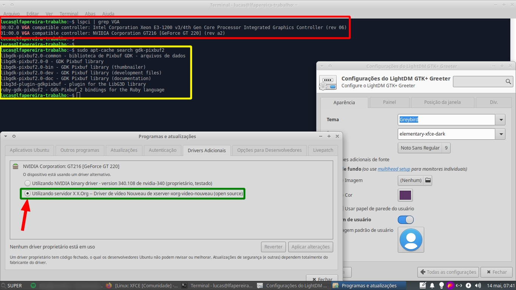Click LightDM Greeter settings header icon
Screen dimensions: 516x290
(x=328, y=82)
